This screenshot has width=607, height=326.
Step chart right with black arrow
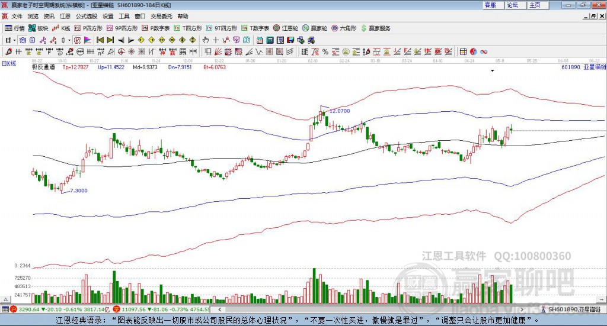[x=131, y=40]
